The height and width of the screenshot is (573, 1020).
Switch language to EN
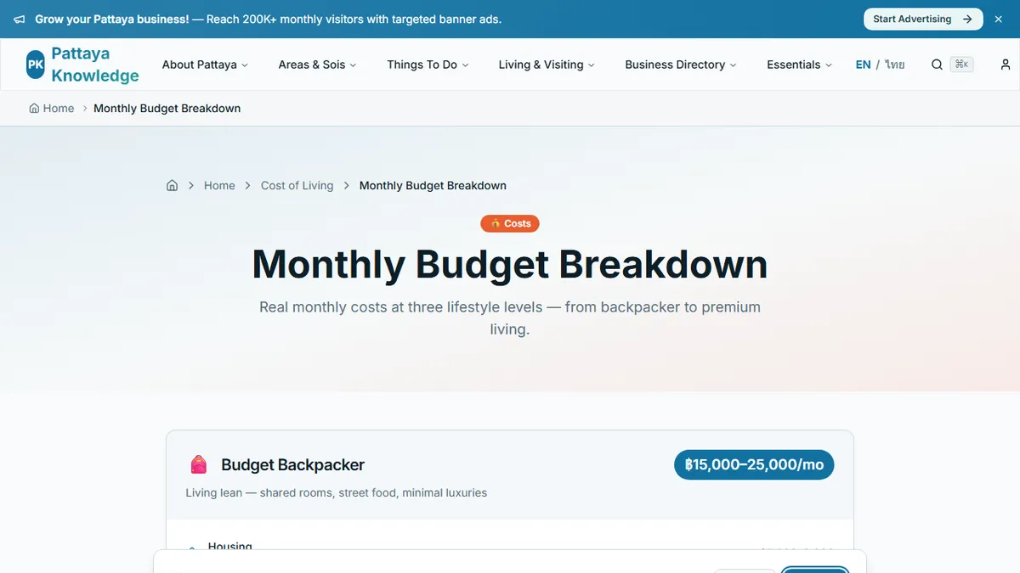(x=863, y=65)
